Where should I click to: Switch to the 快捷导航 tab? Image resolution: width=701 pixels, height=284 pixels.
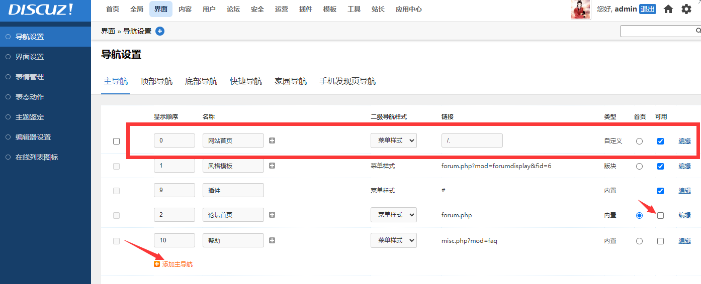click(246, 81)
